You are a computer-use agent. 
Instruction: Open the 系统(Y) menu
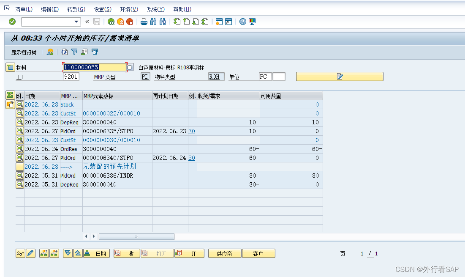coord(155,9)
